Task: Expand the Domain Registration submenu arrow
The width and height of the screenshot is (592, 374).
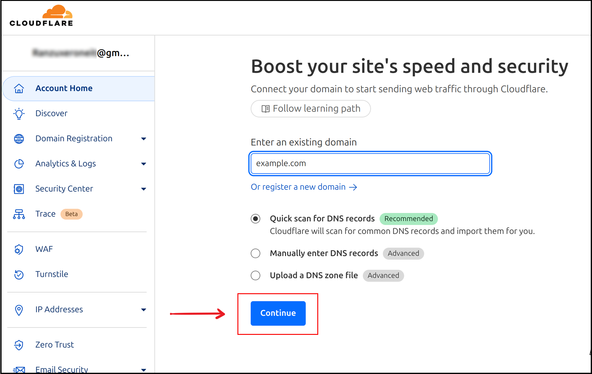Action: tap(144, 139)
